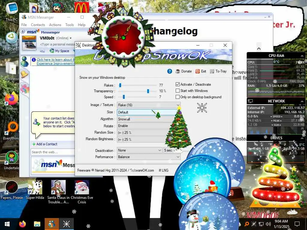Click the Freeware Nenad Hrg SoftwareOK.com text
307x230 pixels.
point(115,170)
